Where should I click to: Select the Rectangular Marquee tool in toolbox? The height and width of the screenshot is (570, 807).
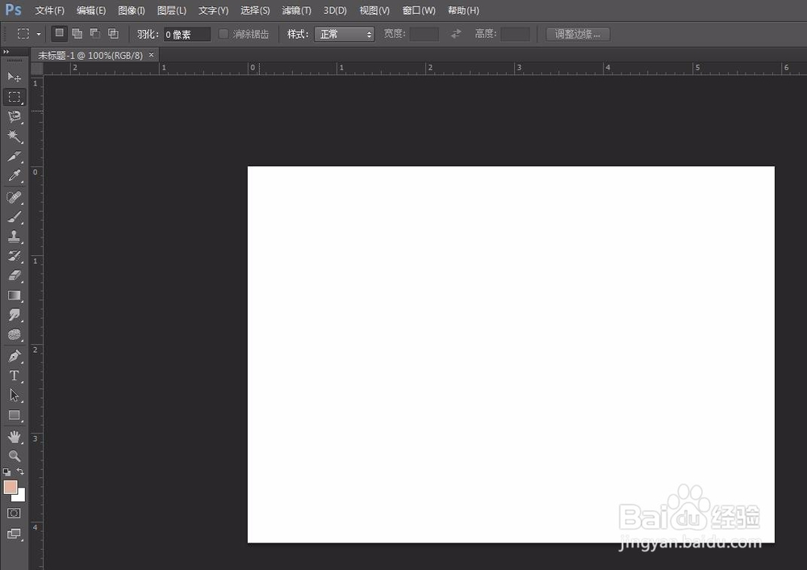pyautogui.click(x=14, y=97)
